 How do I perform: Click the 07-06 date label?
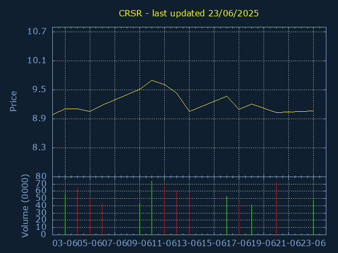tap(115, 244)
